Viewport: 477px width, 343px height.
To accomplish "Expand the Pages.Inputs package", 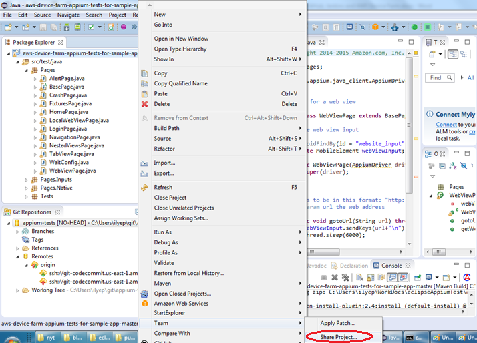I will click(x=26, y=180).
